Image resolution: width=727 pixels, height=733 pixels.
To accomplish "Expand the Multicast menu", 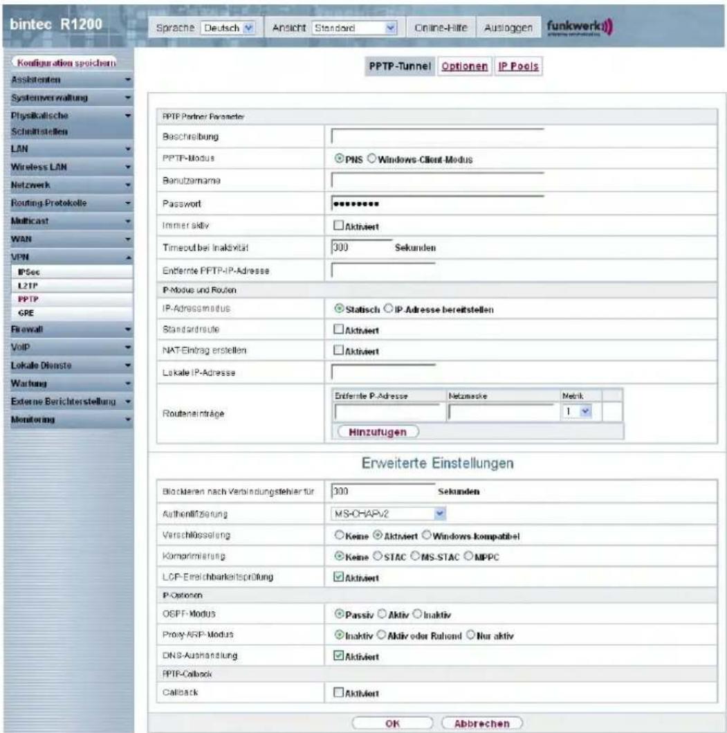I will point(70,221).
